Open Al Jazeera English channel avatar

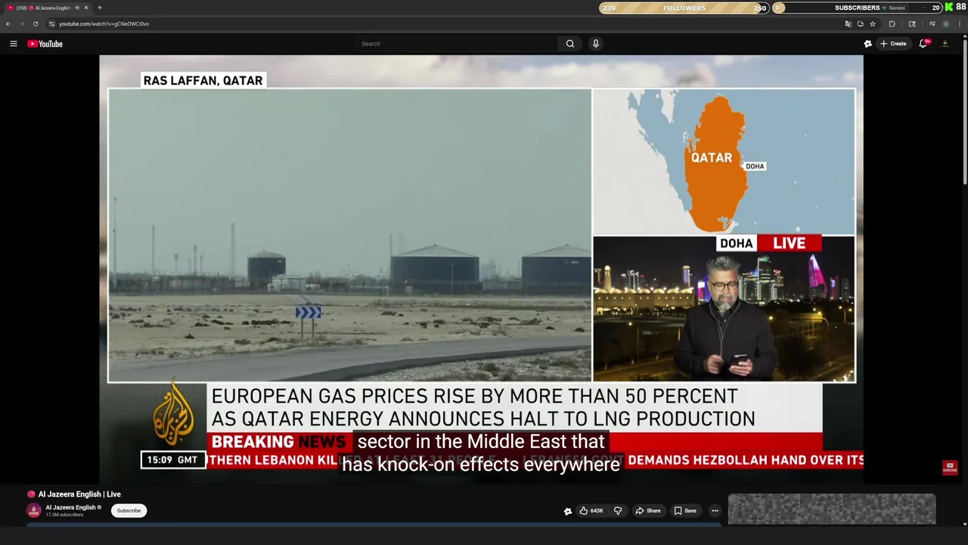[34, 510]
